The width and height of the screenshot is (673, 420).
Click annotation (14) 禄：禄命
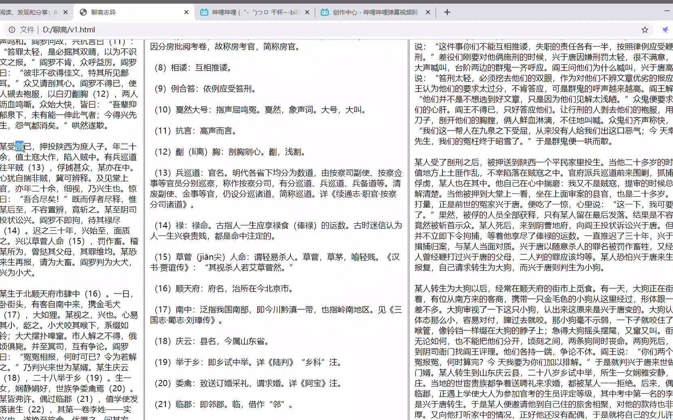click(x=276, y=231)
